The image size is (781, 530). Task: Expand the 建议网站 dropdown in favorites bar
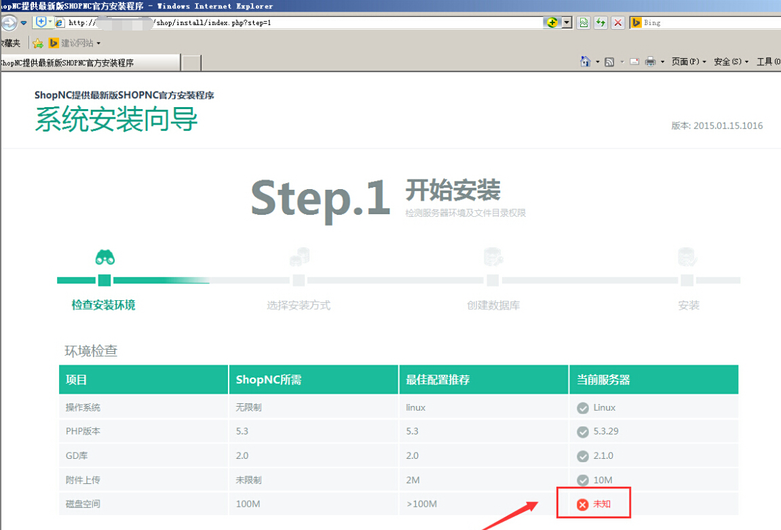(x=98, y=43)
